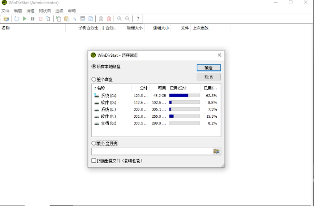This screenshot has width=314, height=206.
Task: Select the 单个文件夹 radio button
Action: [x=94, y=143]
